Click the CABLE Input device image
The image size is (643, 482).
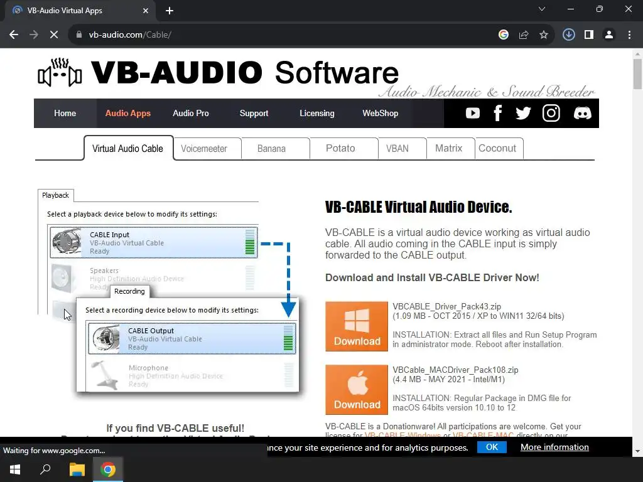(67, 242)
